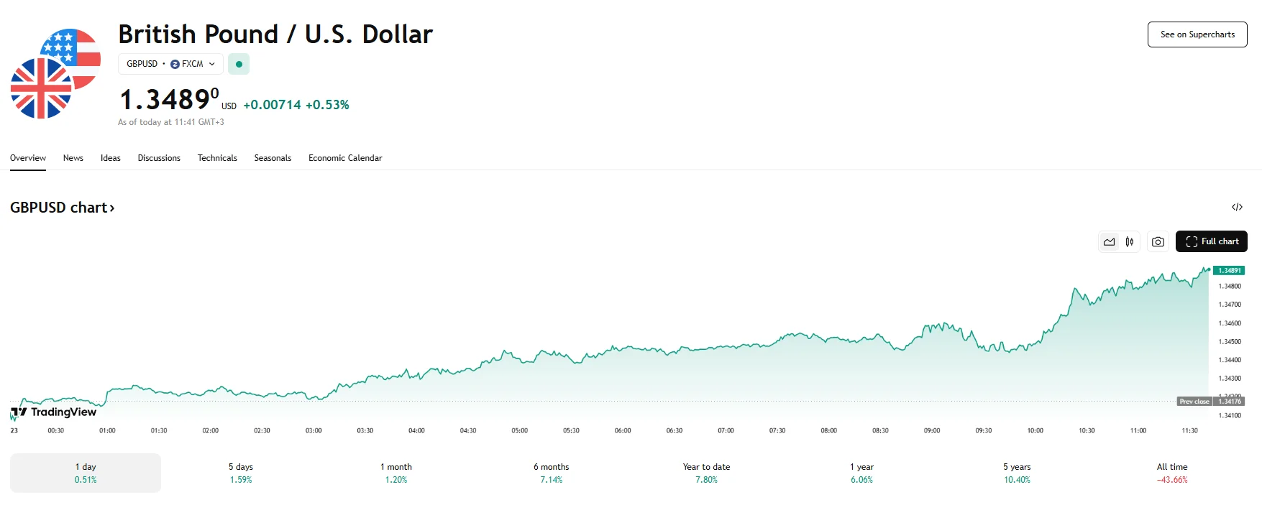Click the TradingView logo on chart
The width and height of the screenshot is (1262, 505).
pyautogui.click(x=54, y=412)
